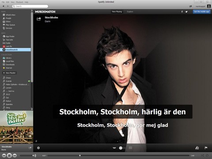Switch to the Explore tab
Screen dimensions: 212x159
(x=130, y=11)
